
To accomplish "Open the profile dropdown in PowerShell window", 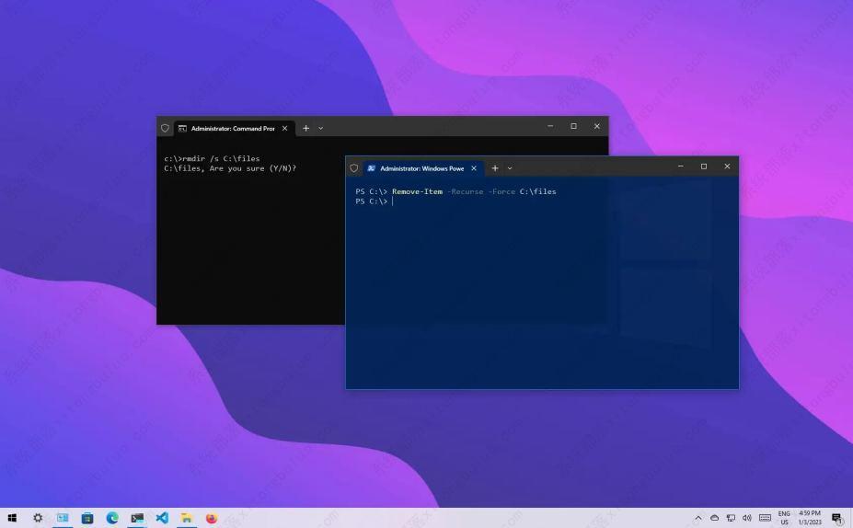I will tap(510, 168).
